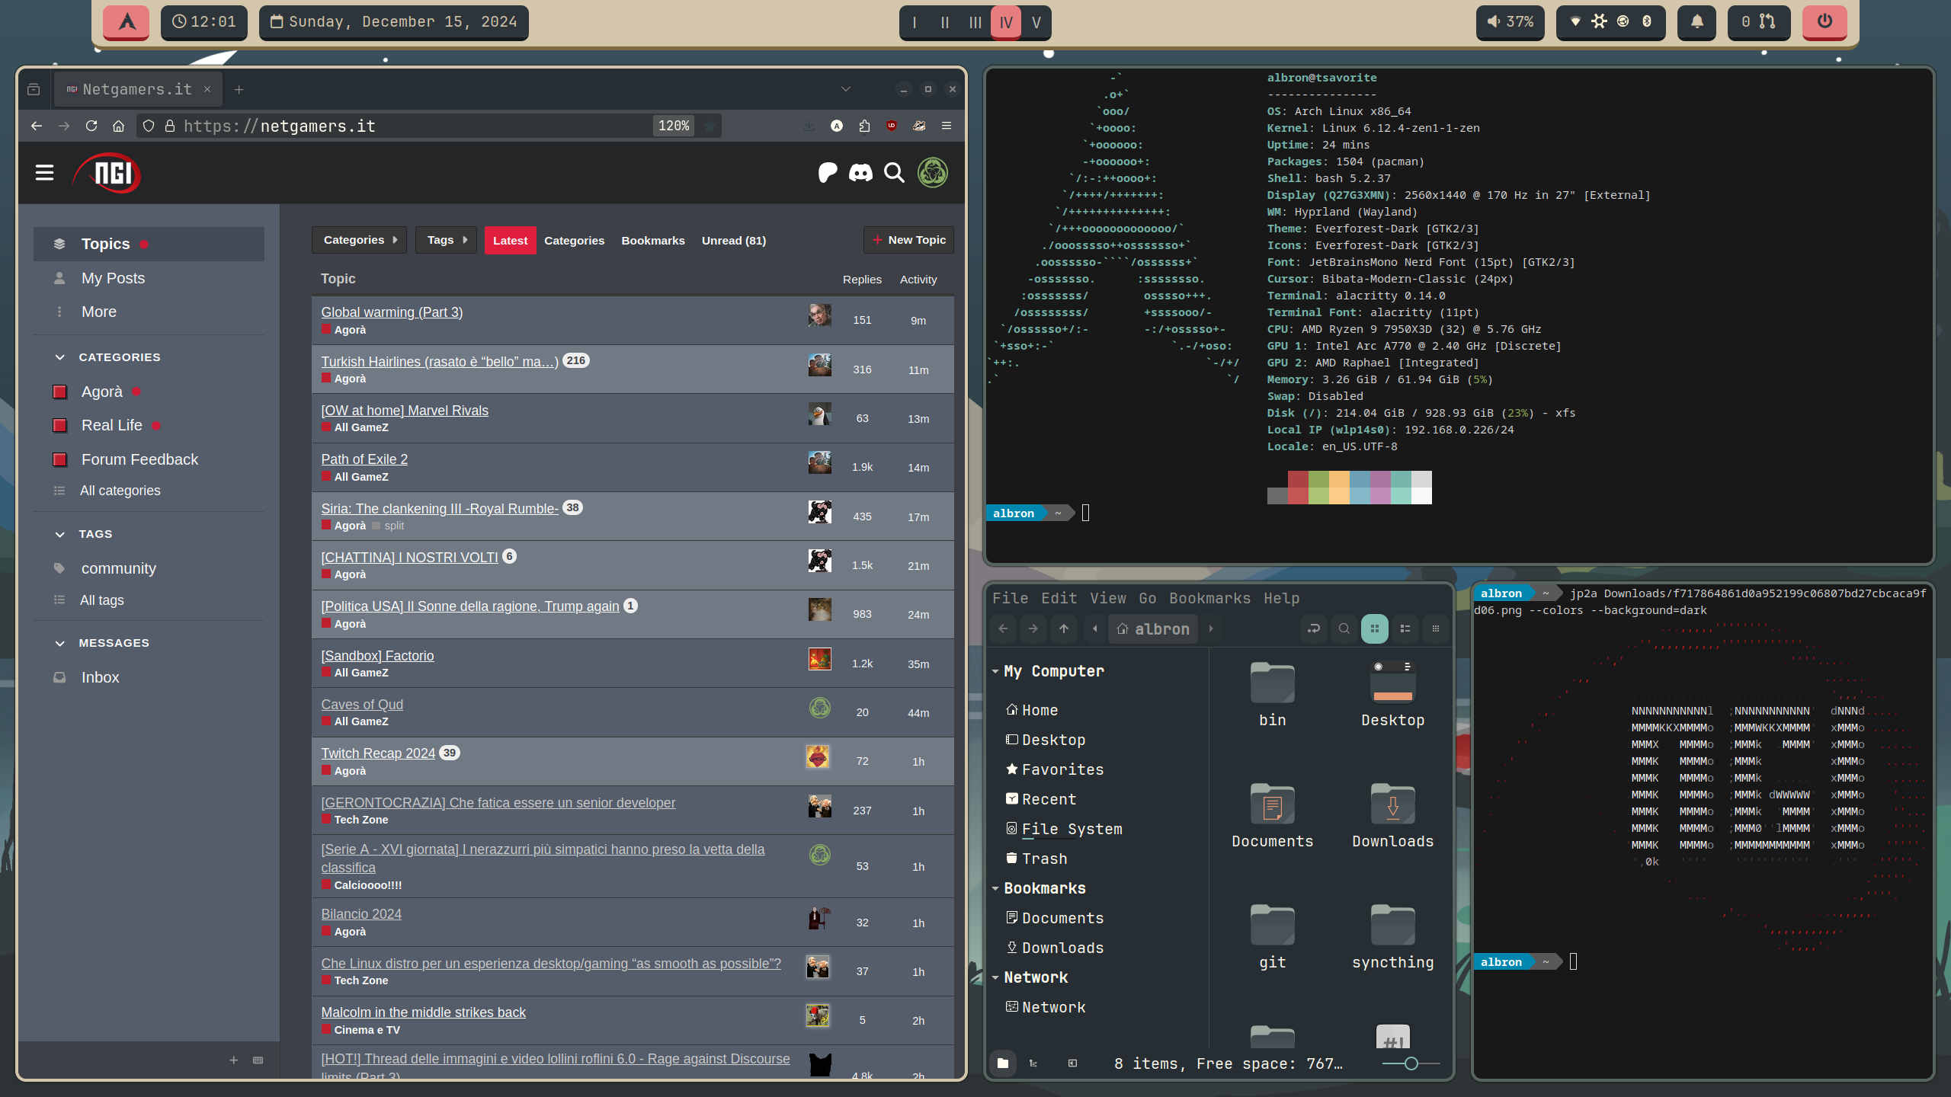1951x1097 pixels.
Task: Switch file manager to list view
Action: point(1405,628)
